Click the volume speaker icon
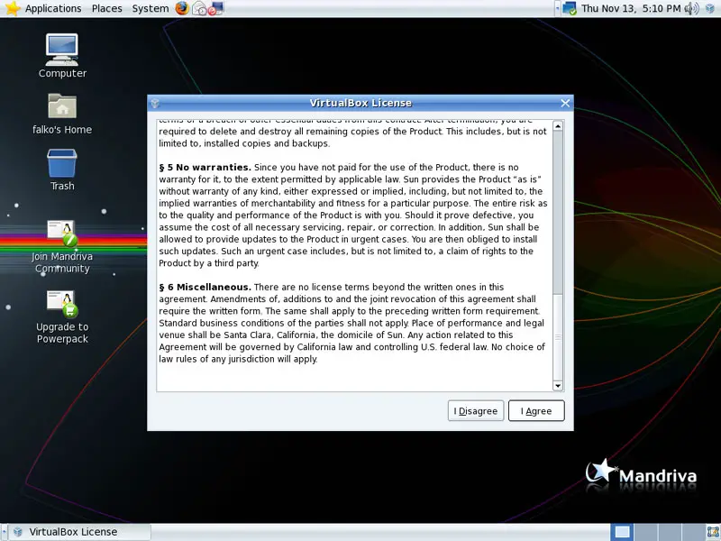Screen dimensions: 721x541 pos(691,8)
